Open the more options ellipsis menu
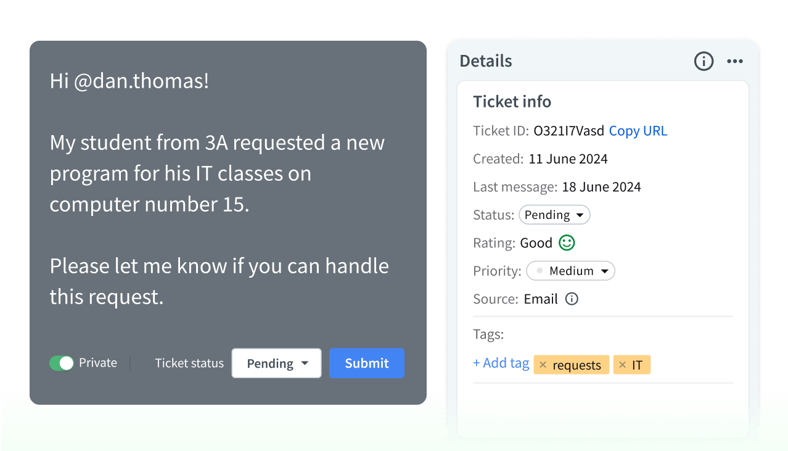This screenshot has height=451, width=788. [735, 61]
